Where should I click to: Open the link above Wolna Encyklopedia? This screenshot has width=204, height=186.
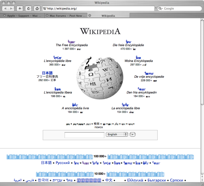coord(138,57)
